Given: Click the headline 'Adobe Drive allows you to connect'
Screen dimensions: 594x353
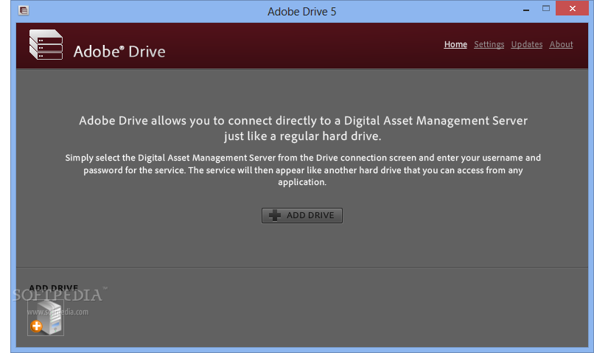Looking at the screenshot, I should pyautogui.click(x=303, y=128).
